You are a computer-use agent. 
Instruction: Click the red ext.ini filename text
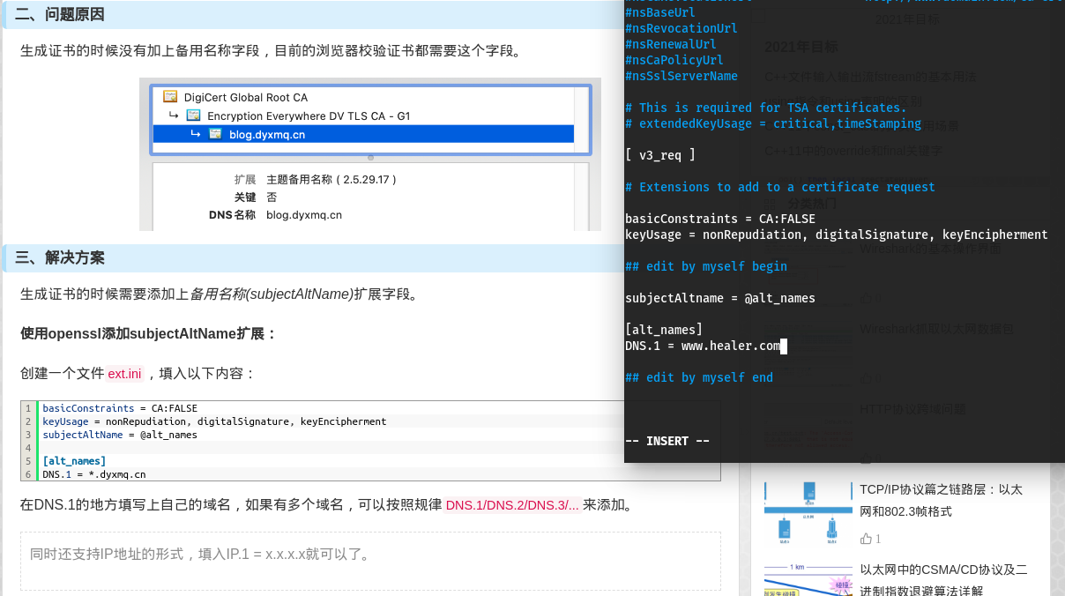pyautogui.click(x=124, y=373)
